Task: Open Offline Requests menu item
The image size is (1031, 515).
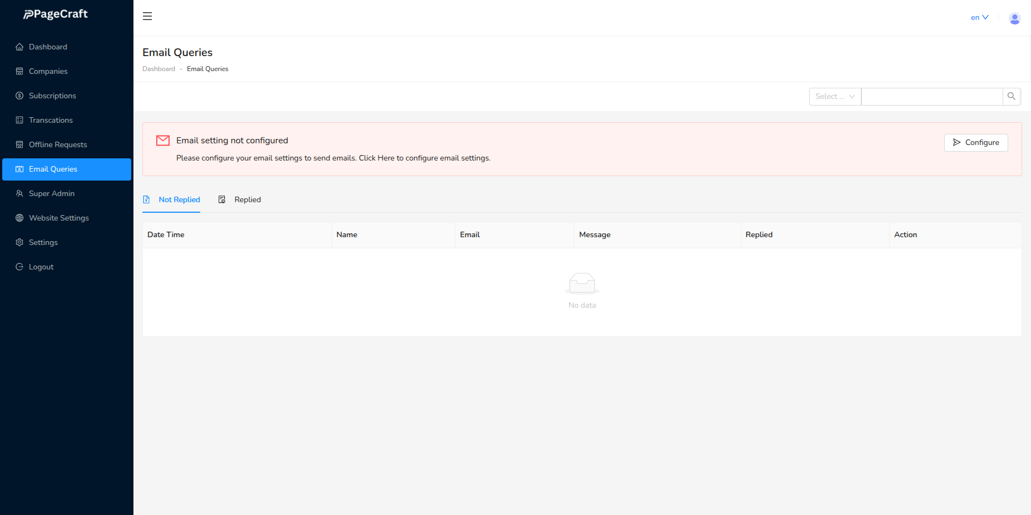Action: pos(58,145)
